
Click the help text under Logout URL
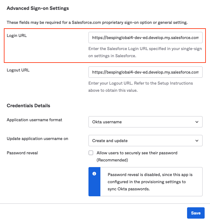pyautogui.click(x=141, y=87)
